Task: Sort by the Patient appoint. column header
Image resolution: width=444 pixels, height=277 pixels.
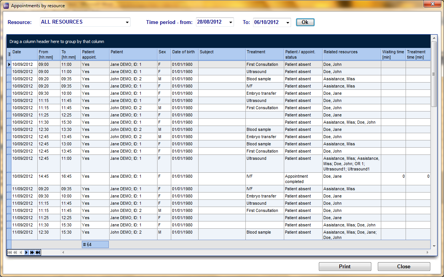Action: click(x=95, y=54)
